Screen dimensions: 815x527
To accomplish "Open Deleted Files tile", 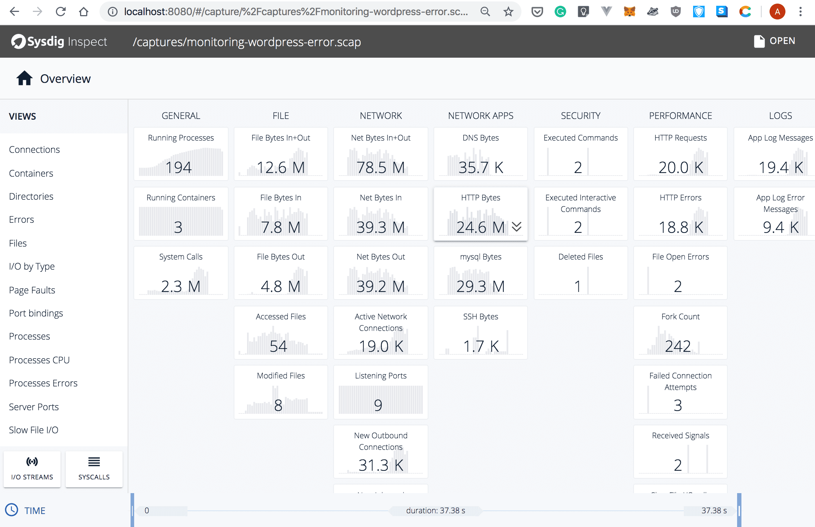I will (x=581, y=273).
